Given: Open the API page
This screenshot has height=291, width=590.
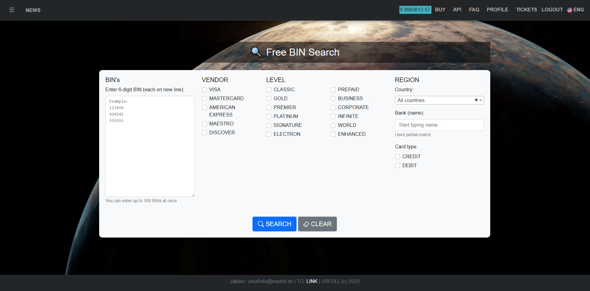Looking at the screenshot, I should tap(457, 10).
